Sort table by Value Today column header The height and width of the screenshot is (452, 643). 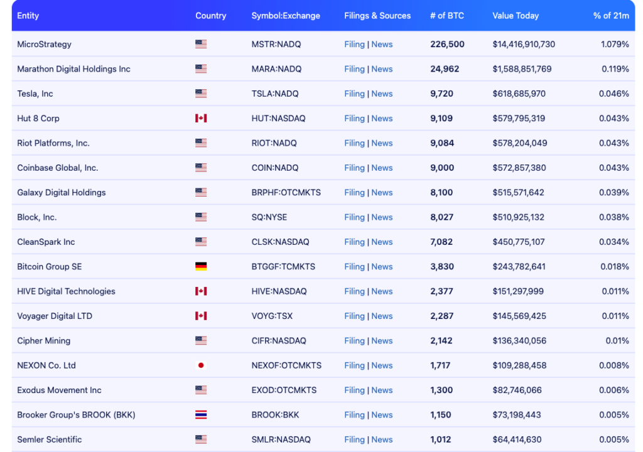tap(516, 16)
